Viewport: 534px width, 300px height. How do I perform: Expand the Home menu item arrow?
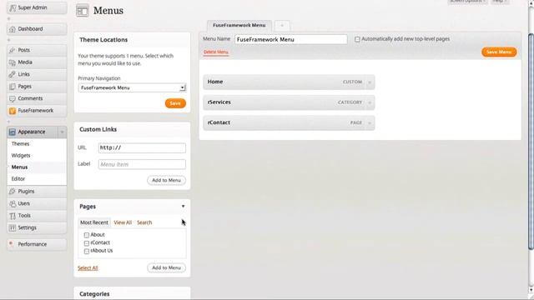tap(370, 82)
